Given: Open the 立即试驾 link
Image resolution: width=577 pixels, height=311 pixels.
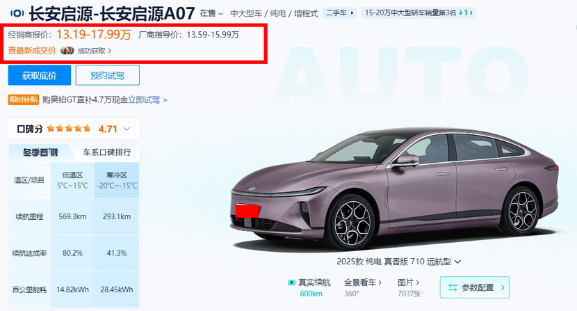Looking at the screenshot, I should coord(144,100).
